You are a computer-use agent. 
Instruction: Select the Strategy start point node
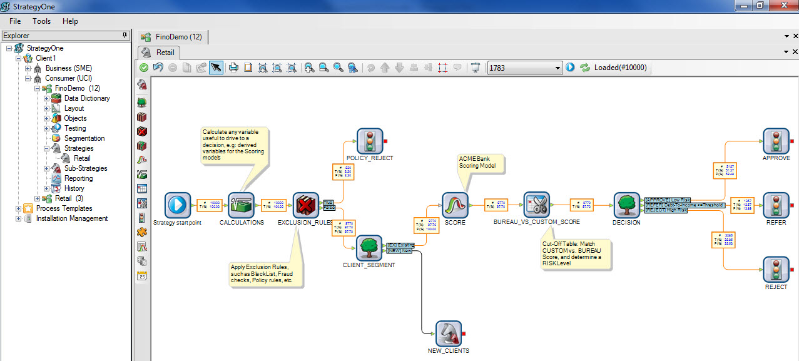178,205
